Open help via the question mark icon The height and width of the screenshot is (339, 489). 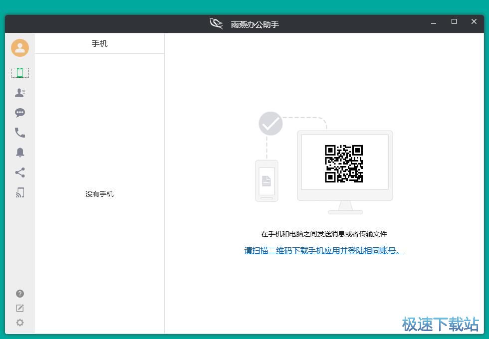(20, 294)
